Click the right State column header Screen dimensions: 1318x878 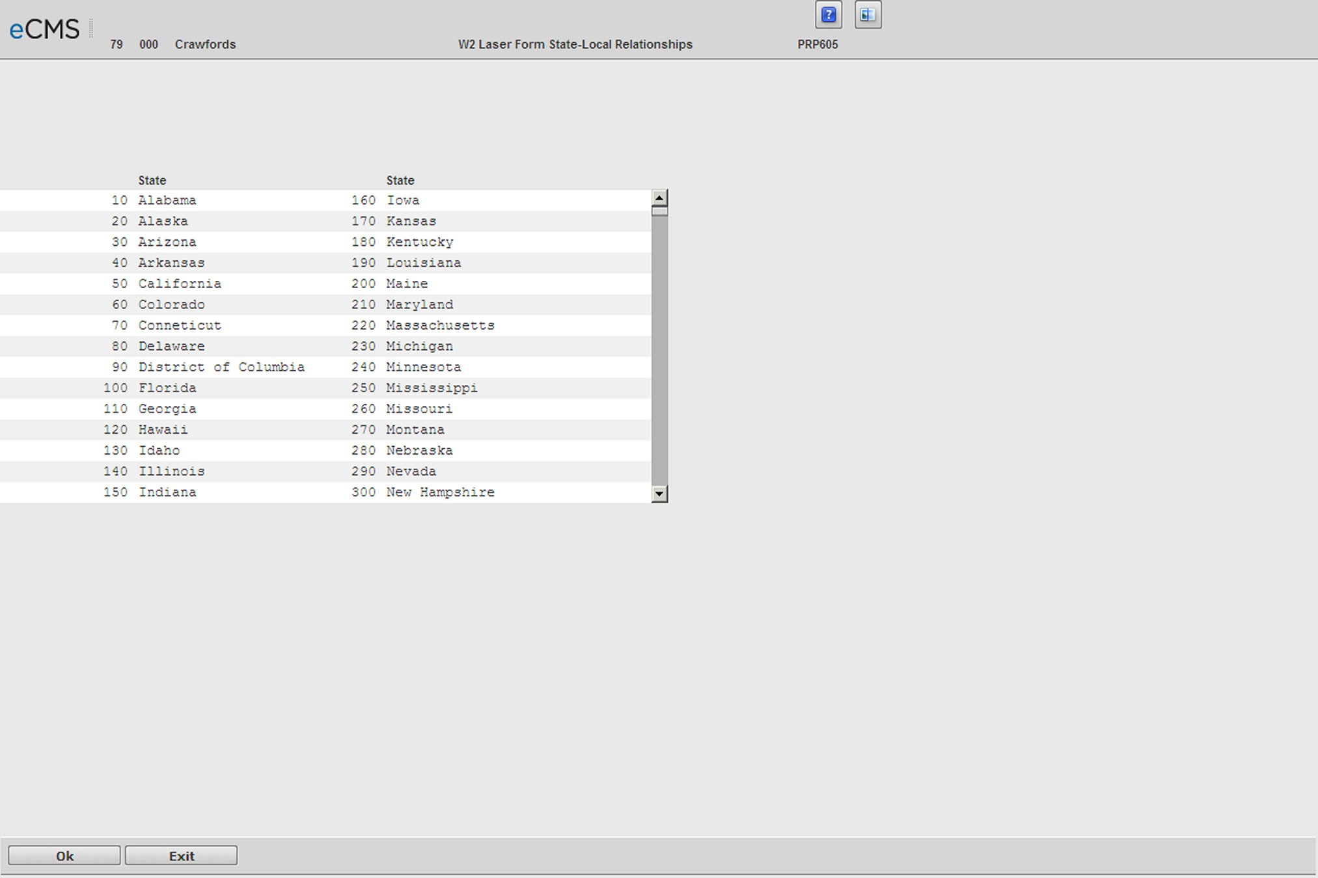point(400,180)
